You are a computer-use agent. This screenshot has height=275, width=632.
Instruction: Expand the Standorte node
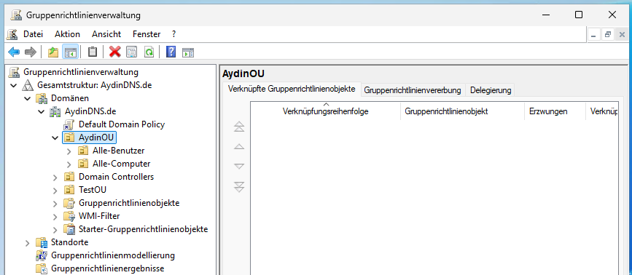(28, 243)
